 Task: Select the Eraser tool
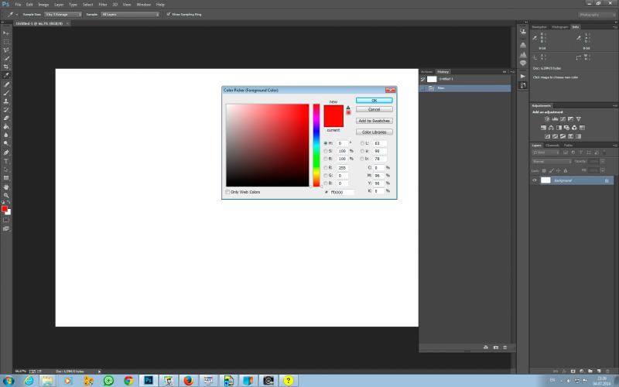pos(6,118)
